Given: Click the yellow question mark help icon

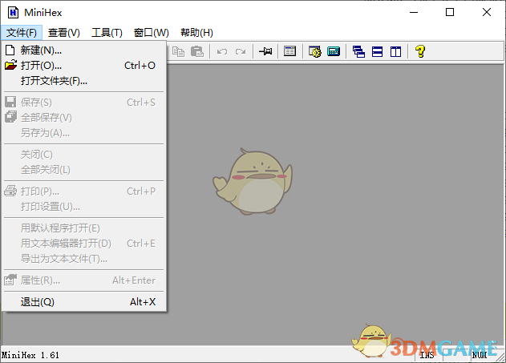Looking at the screenshot, I should pos(420,51).
